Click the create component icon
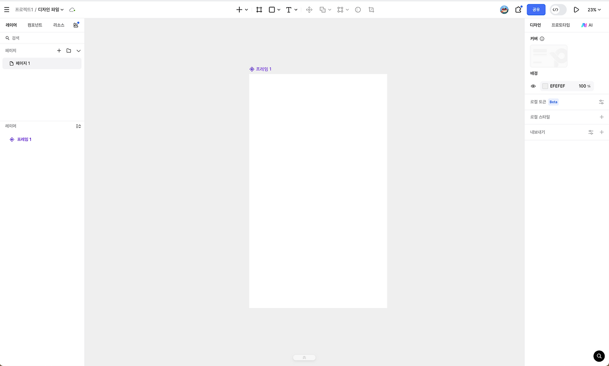This screenshot has height=366, width=609. (x=309, y=10)
